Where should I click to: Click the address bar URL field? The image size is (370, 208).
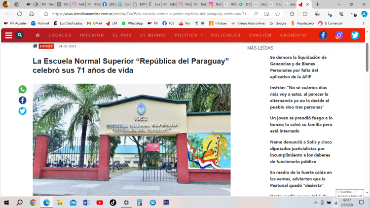[x=150, y=14]
